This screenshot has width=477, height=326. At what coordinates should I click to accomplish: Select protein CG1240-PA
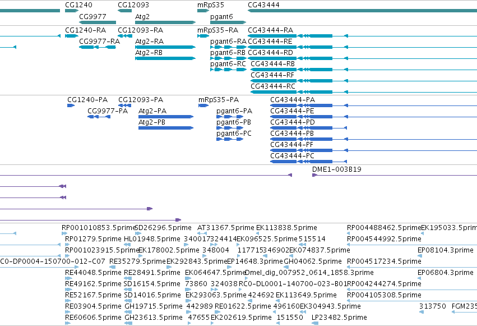71,105
